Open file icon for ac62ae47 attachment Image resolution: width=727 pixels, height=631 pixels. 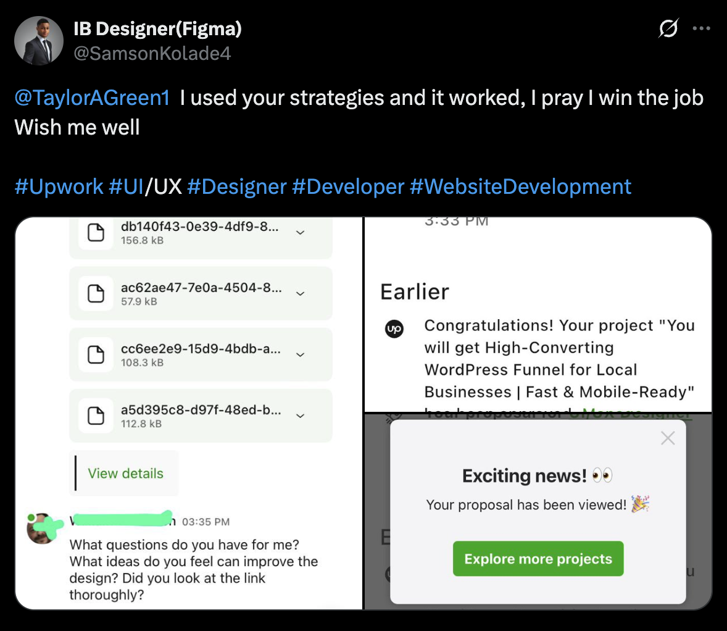tap(96, 294)
